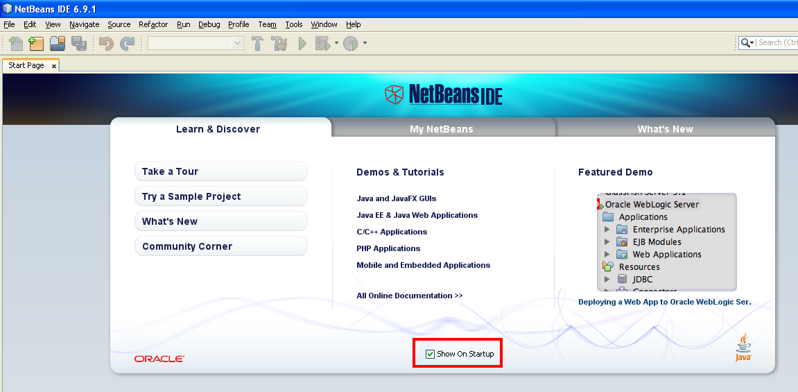798x392 pixels.
Task: Open the Profile menu
Action: coord(238,24)
